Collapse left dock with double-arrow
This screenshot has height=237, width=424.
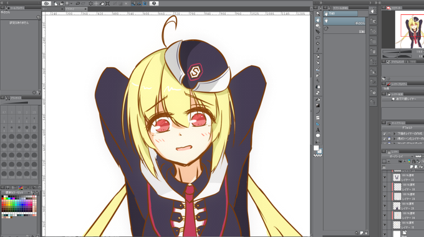click(2, 3)
